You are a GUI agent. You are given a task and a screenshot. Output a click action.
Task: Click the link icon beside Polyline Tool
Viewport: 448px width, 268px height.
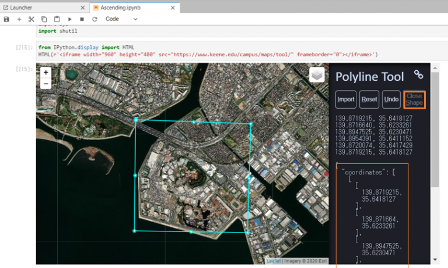[419, 74]
